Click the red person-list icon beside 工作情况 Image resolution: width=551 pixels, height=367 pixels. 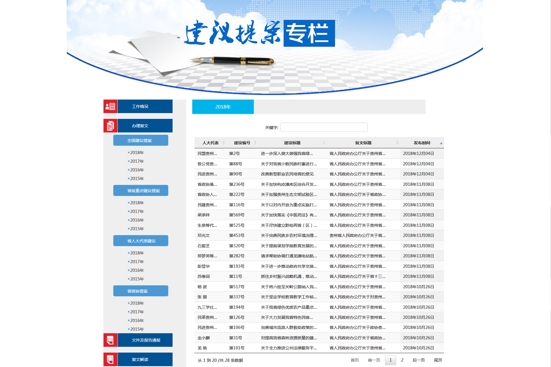(x=110, y=106)
